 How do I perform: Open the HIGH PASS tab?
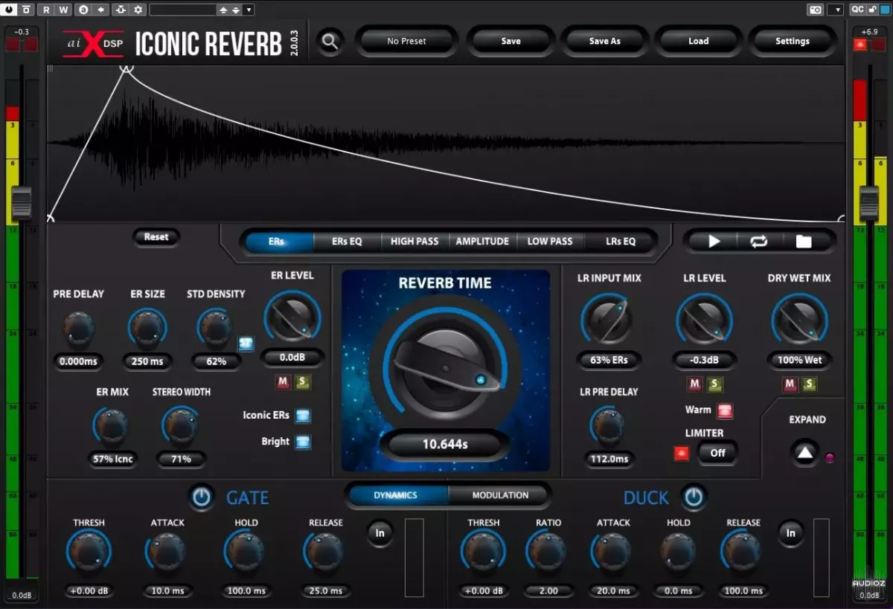(x=415, y=241)
